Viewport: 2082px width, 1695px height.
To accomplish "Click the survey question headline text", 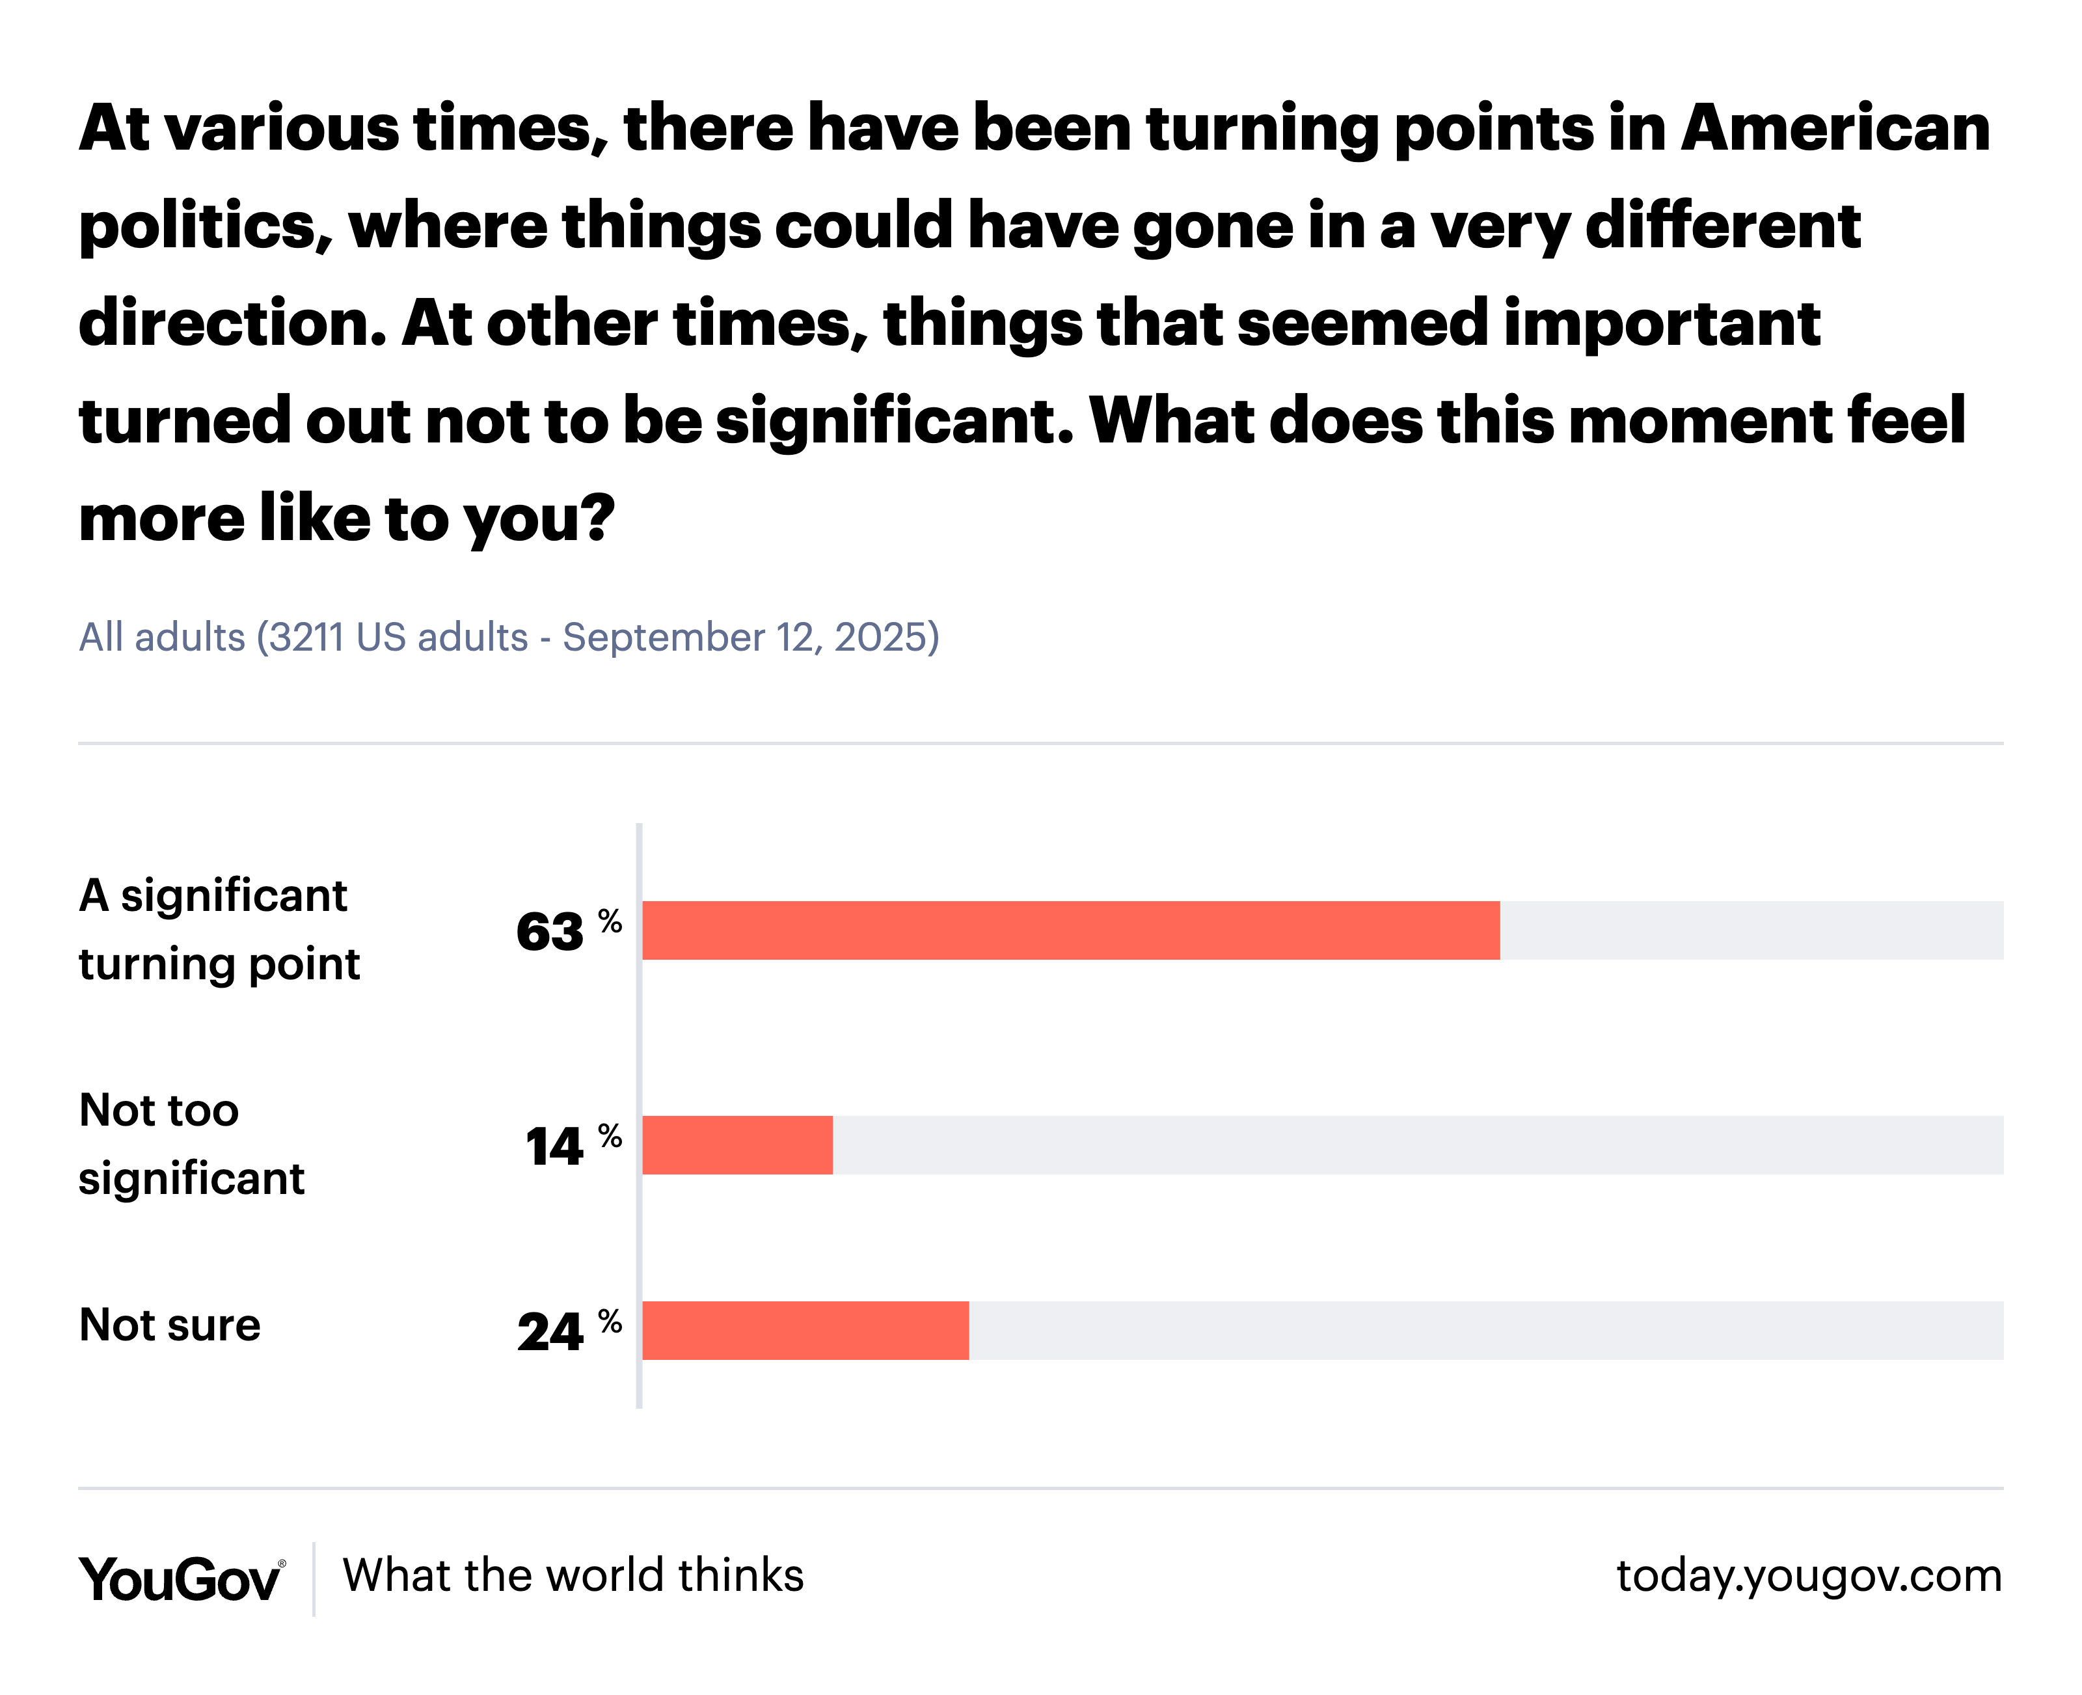I will [x=1034, y=322].
